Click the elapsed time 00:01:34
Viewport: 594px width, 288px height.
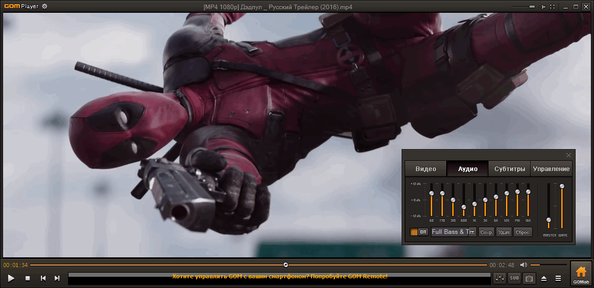15,265
